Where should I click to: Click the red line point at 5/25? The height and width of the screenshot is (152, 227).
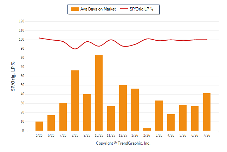[39, 38]
